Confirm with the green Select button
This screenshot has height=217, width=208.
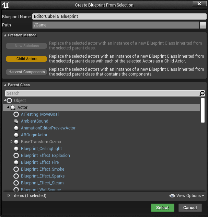163,208
